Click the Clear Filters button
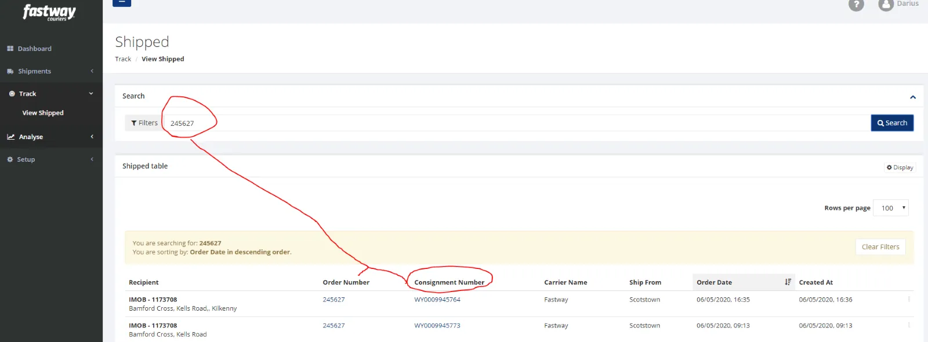This screenshot has width=928, height=342. point(880,247)
